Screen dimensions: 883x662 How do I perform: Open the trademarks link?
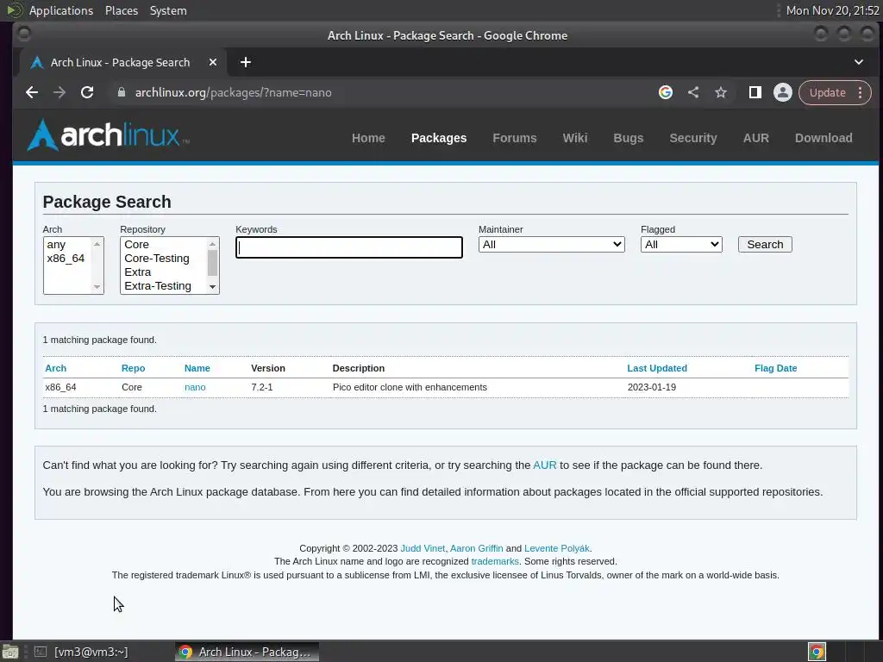(495, 561)
